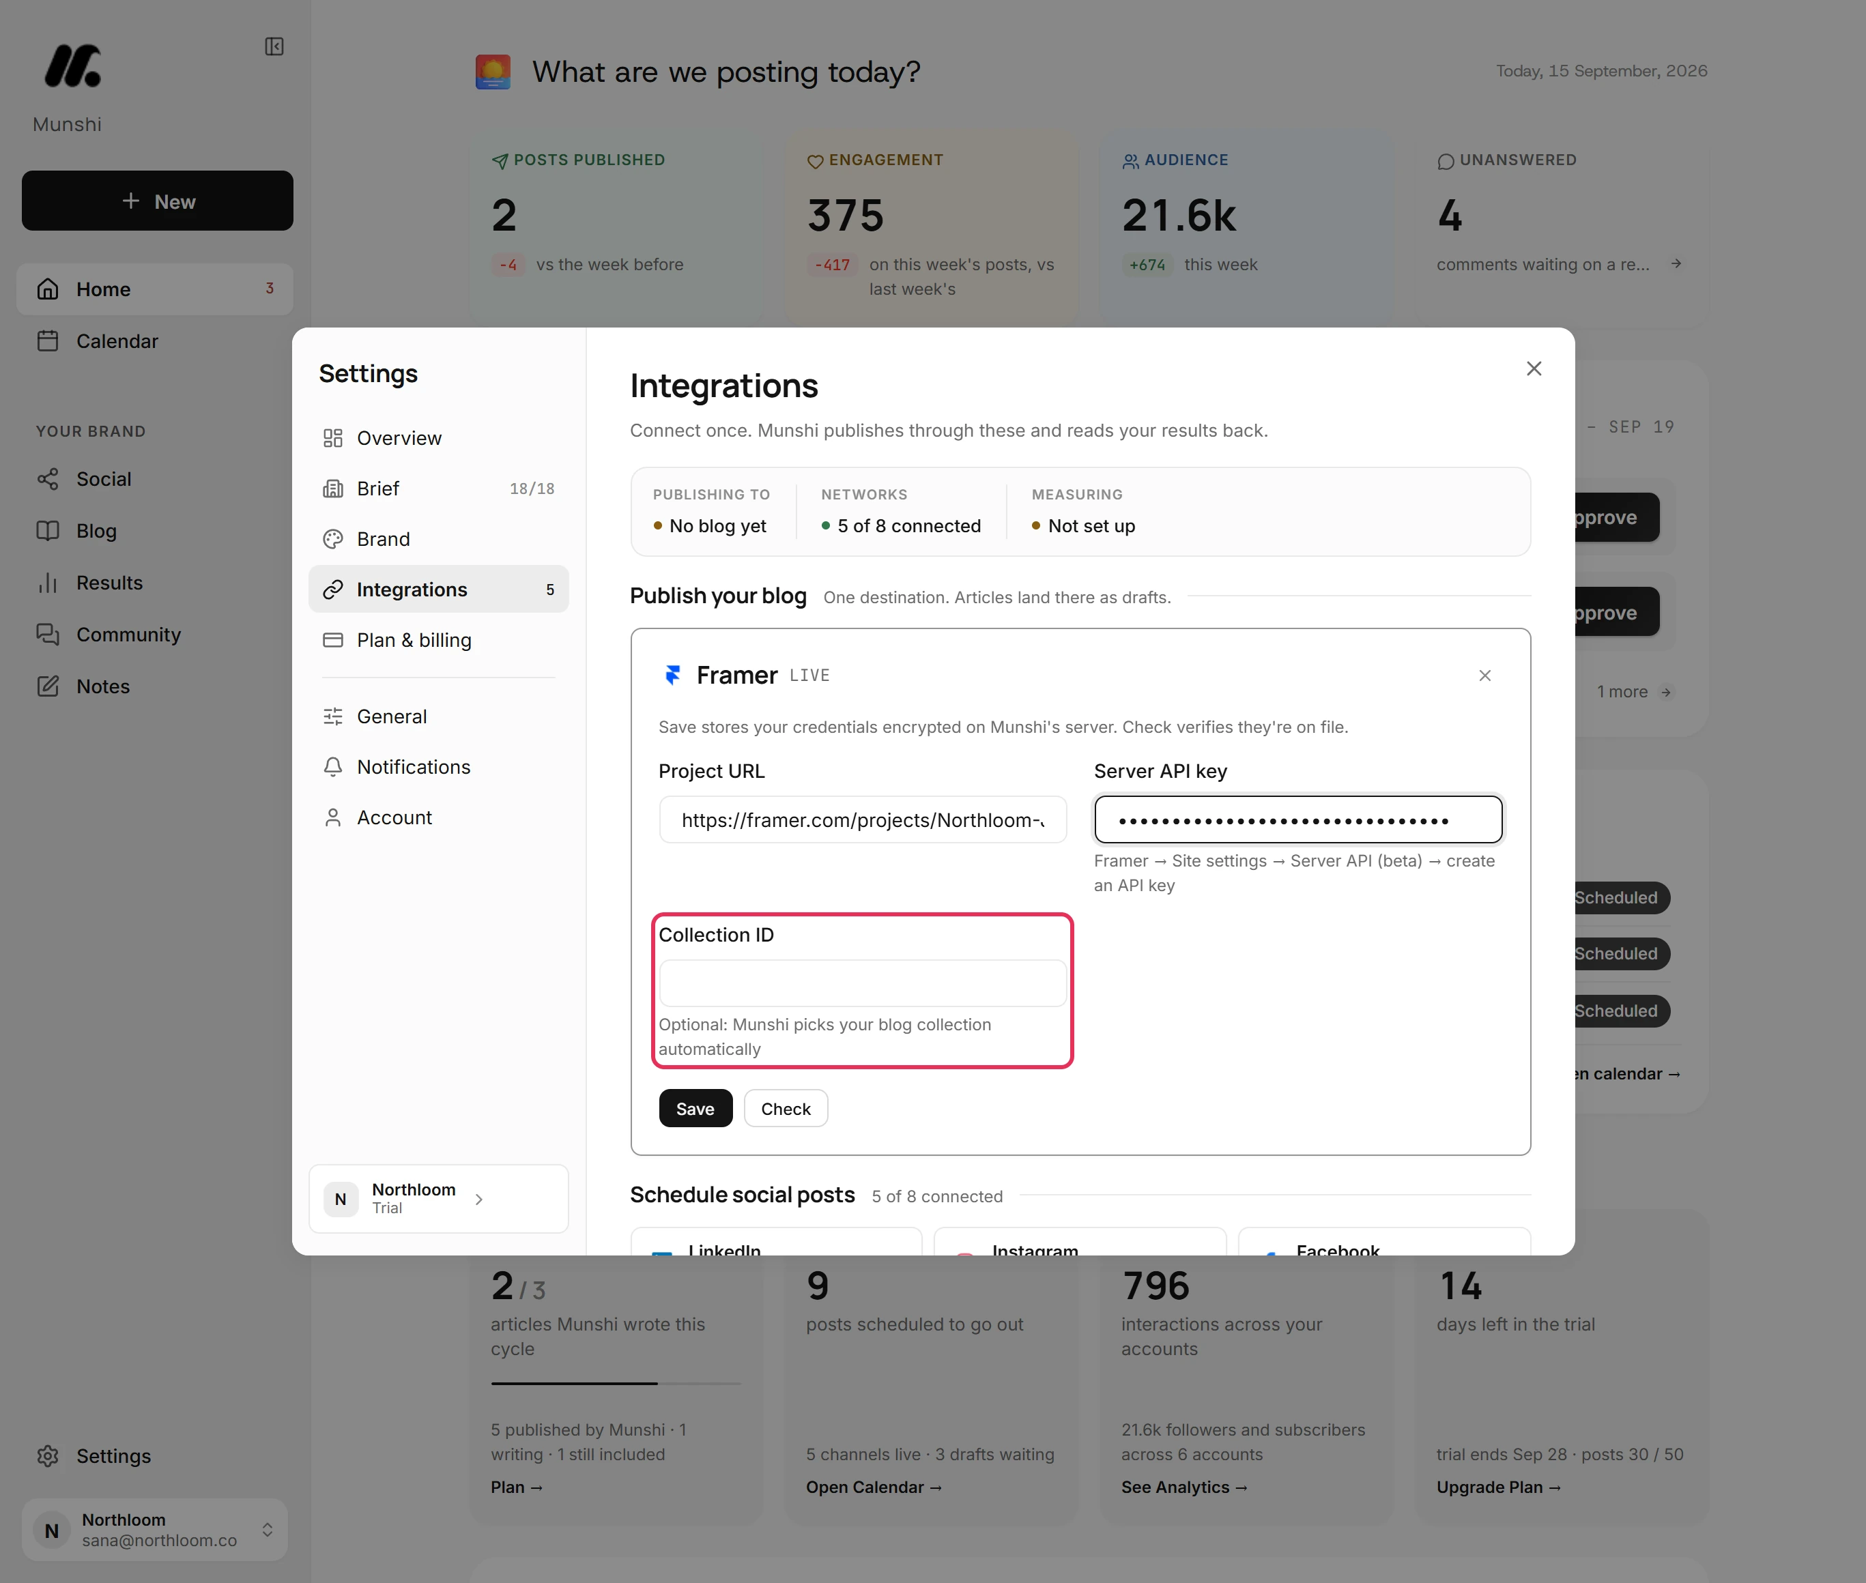This screenshot has width=1866, height=1583.
Task: Open the Social section
Action: point(154,479)
